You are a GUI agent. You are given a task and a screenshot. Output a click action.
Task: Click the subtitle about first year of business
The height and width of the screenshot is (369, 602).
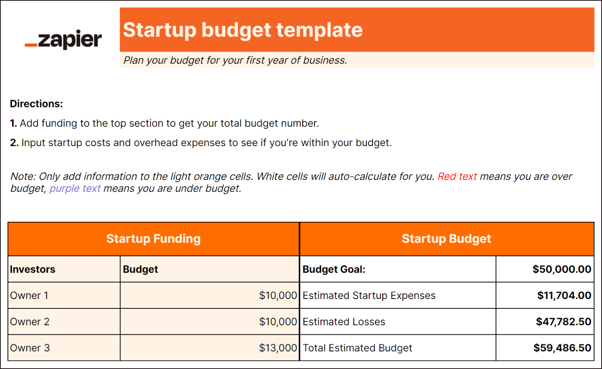235,60
